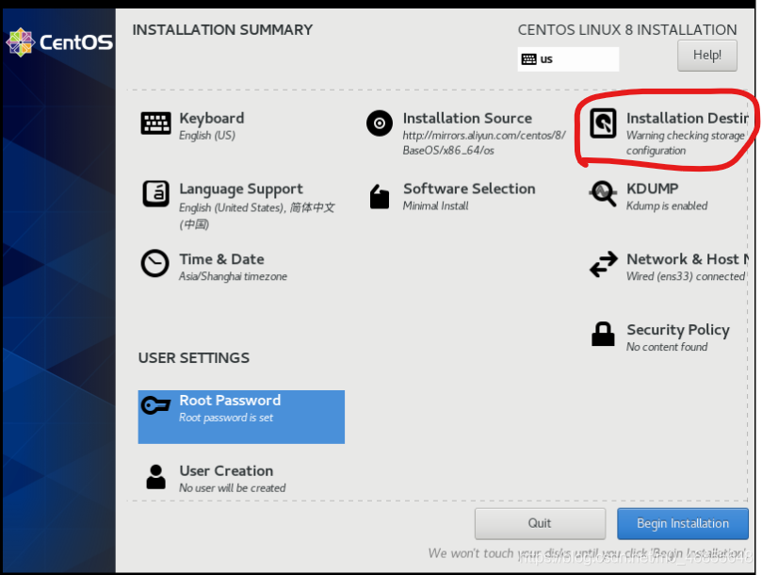Open the Software Selection package icon
This screenshot has height=575, width=762.
pos(380,196)
